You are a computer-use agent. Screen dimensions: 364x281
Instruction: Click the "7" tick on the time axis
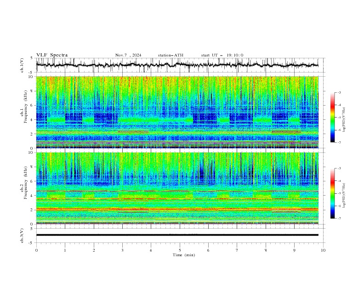pyautogui.click(x=237, y=250)
